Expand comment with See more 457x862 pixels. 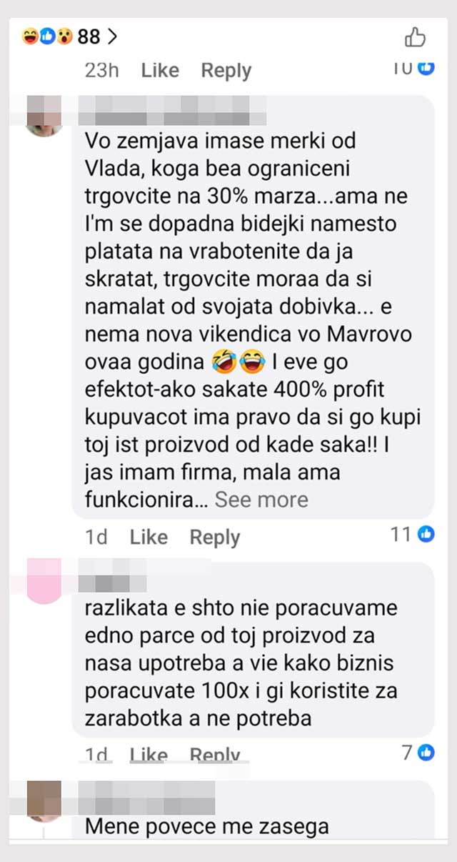[x=261, y=499]
